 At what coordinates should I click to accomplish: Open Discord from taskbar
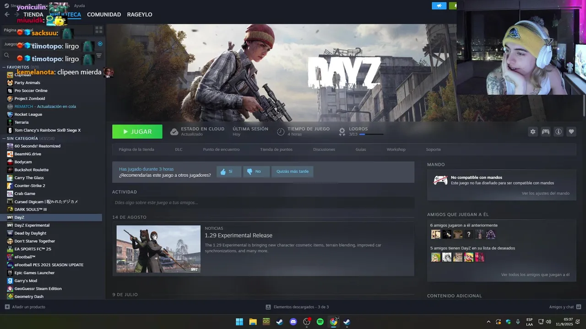pos(293,322)
